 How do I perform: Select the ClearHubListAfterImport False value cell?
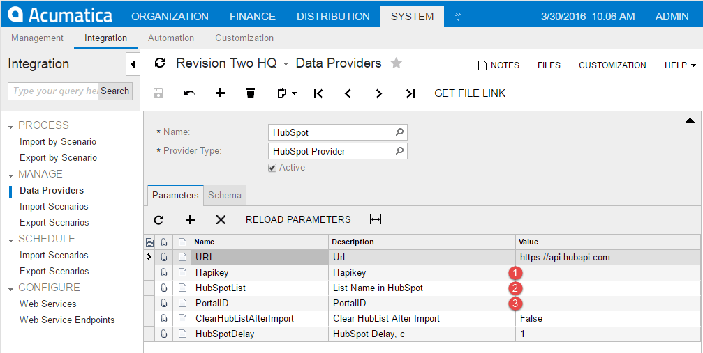tap(608, 319)
